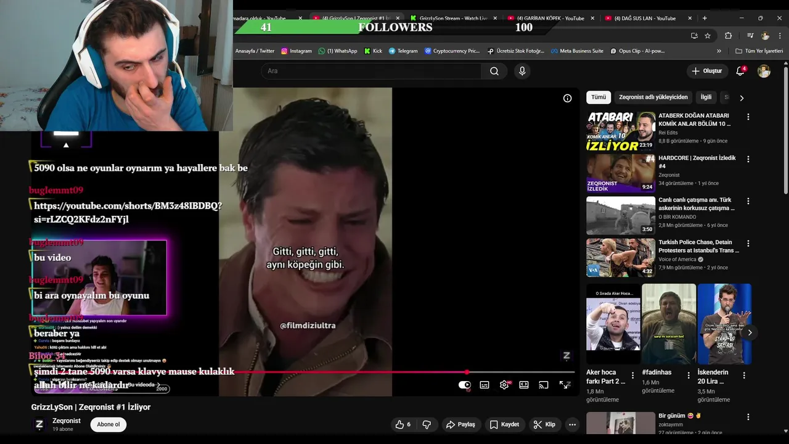The height and width of the screenshot is (444, 789).
Task: Open options for İskenderin 20 Lira short
Action: [743, 375]
